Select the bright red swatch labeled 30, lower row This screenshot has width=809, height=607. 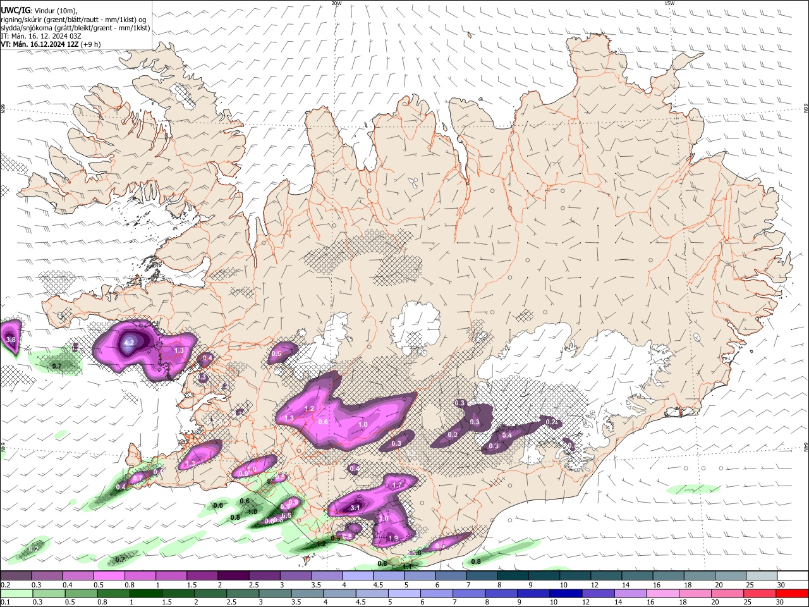click(x=791, y=593)
